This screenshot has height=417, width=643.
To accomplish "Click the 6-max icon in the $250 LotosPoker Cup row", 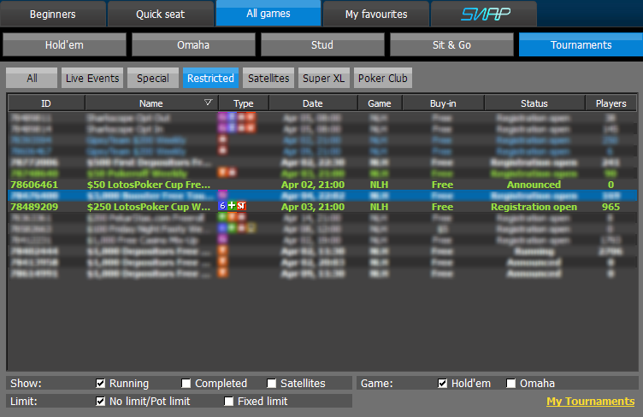I will (x=222, y=206).
